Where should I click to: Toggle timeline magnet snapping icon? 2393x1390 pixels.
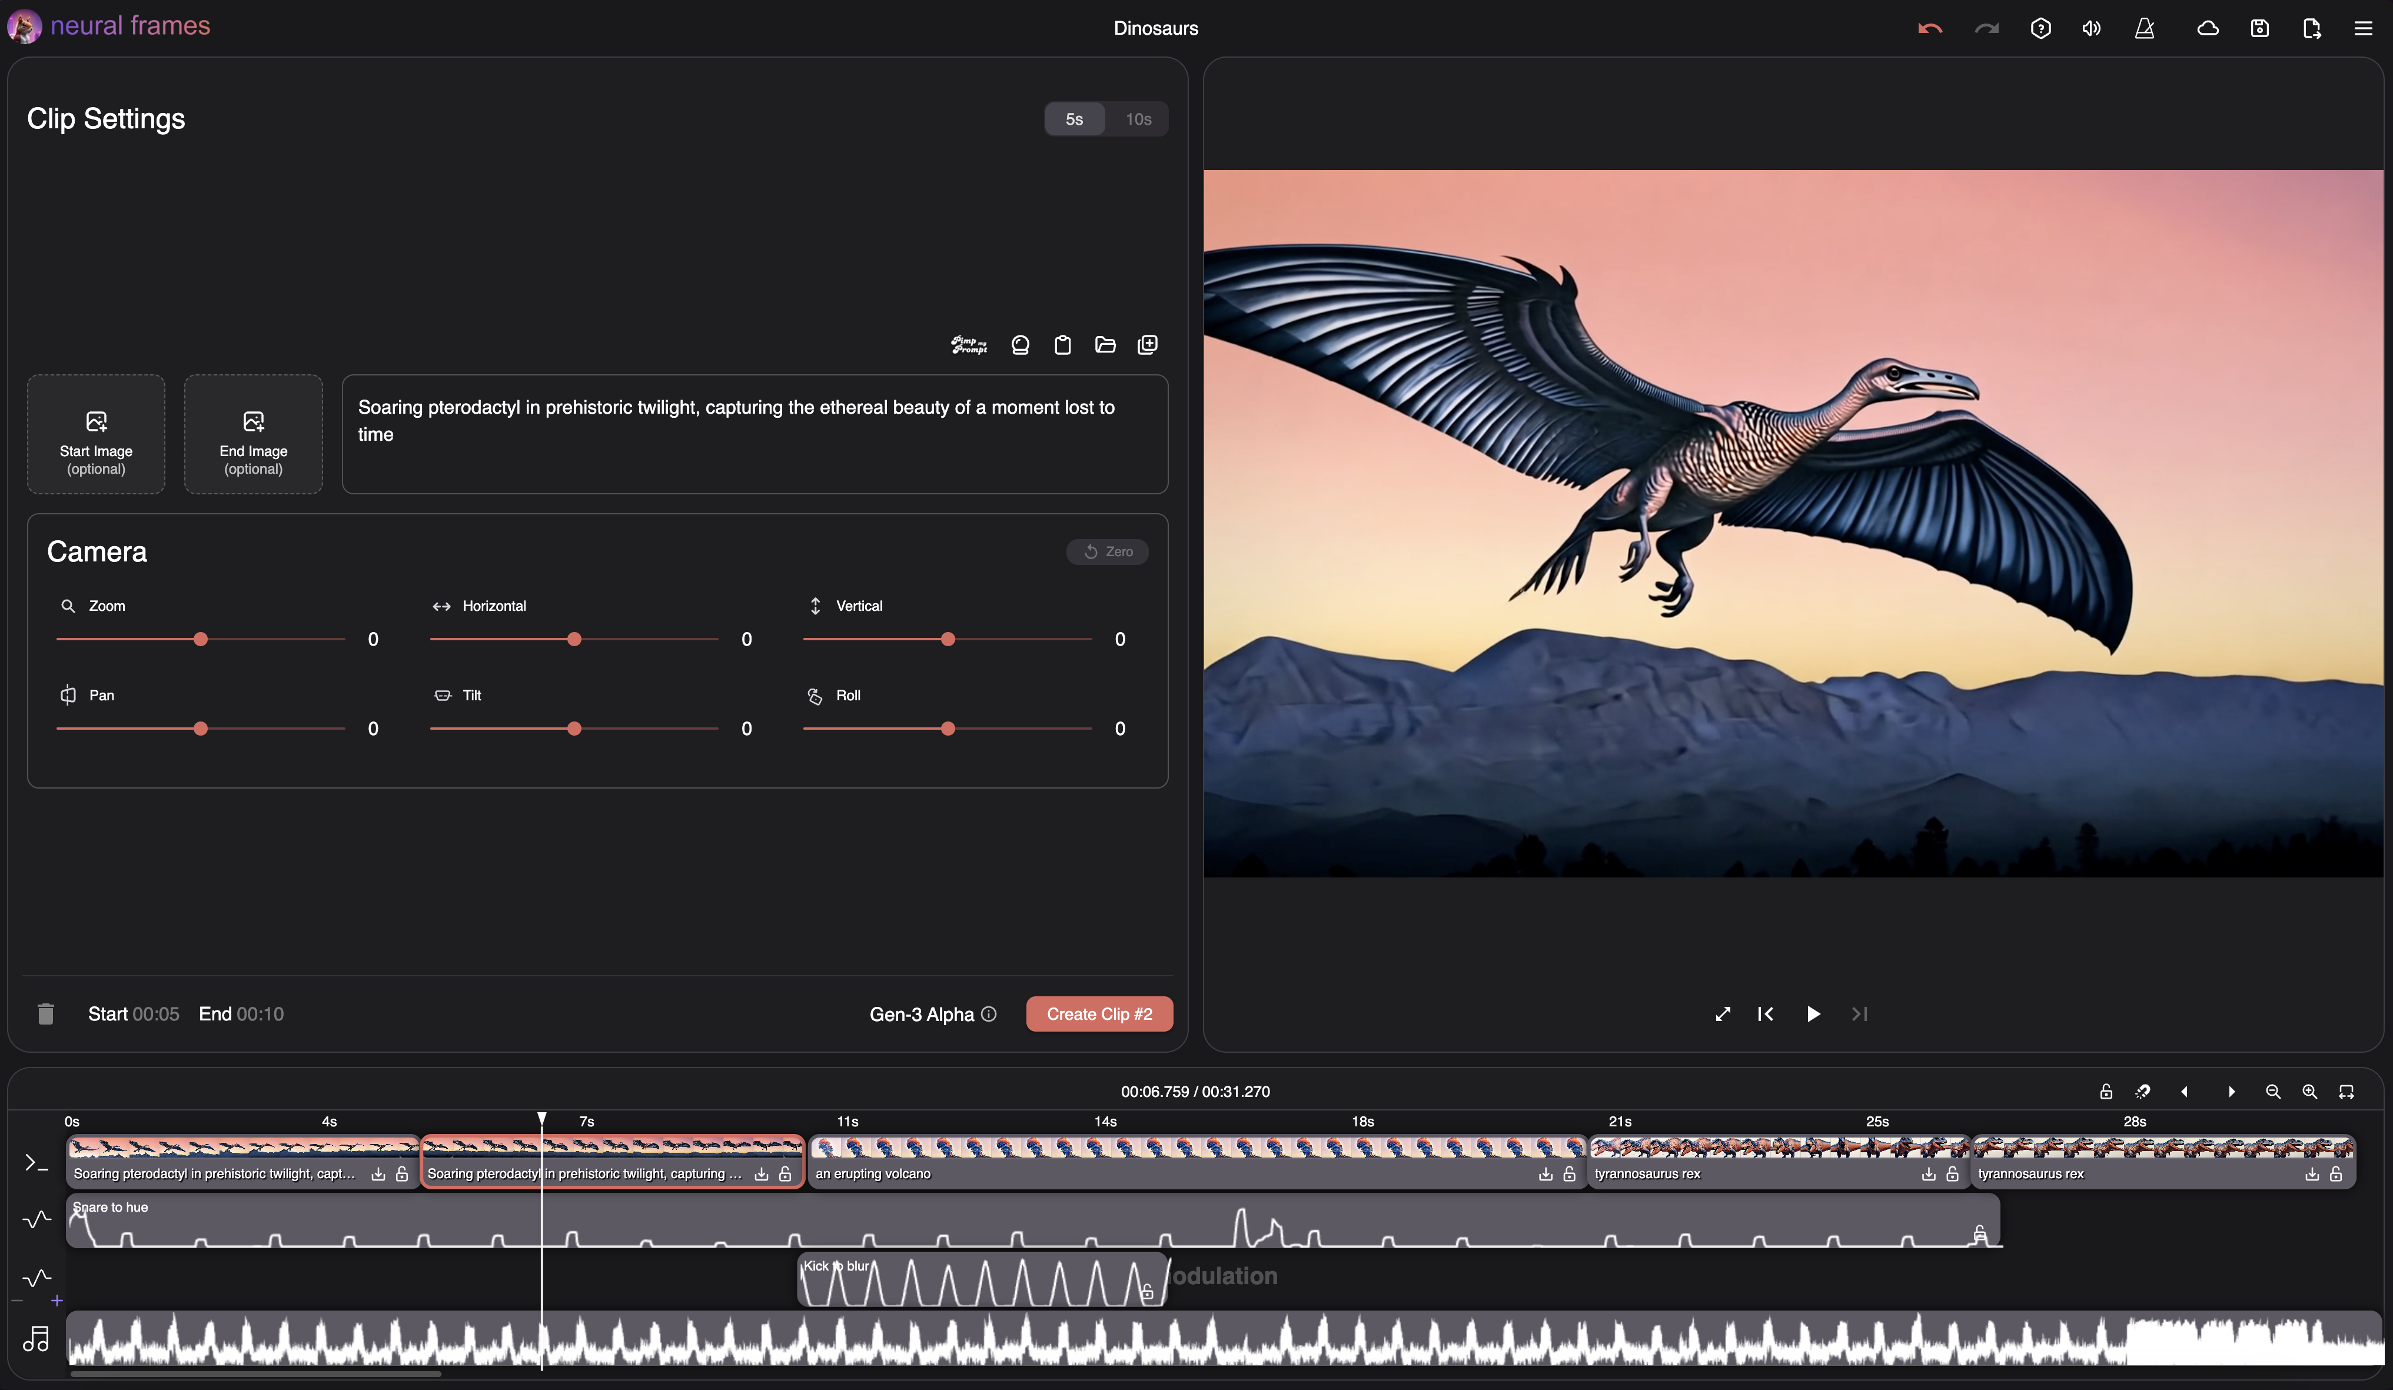[2142, 1092]
